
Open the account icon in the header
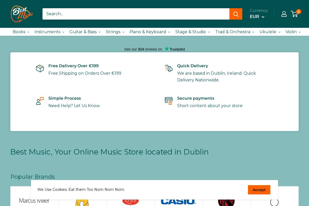pyautogui.click(x=284, y=14)
